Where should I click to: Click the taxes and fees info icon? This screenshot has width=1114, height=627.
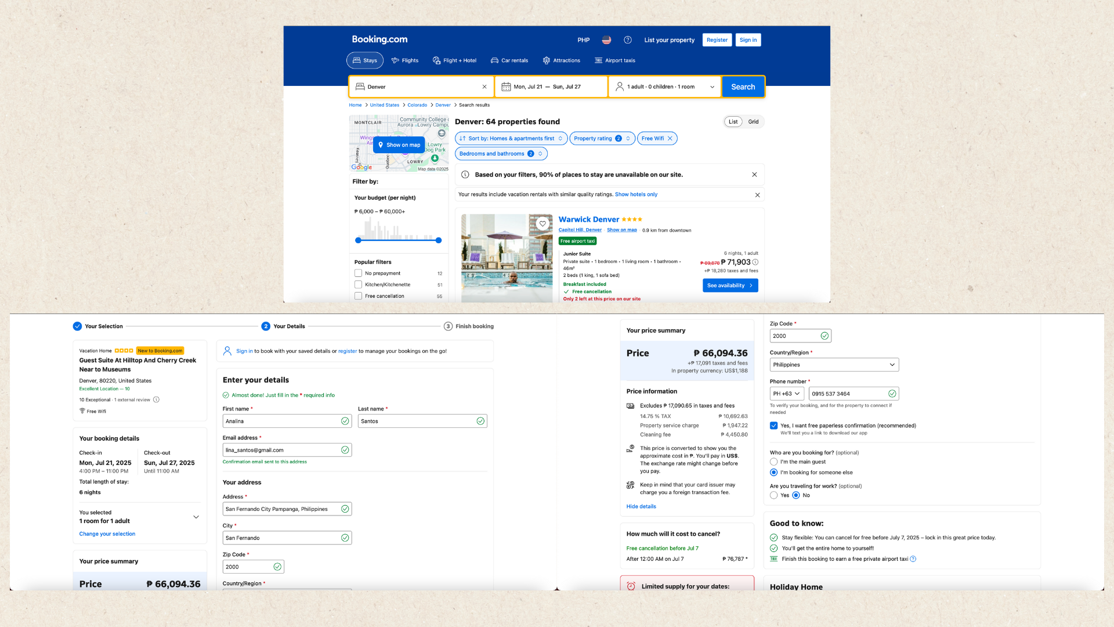coord(630,406)
